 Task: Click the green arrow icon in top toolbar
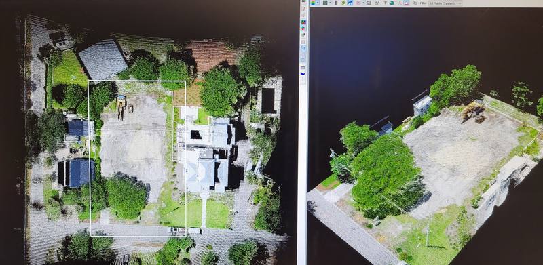pyautogui.click(x=343, y=3)
